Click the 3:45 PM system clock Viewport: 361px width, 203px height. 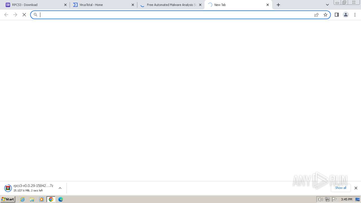point(346,199)
